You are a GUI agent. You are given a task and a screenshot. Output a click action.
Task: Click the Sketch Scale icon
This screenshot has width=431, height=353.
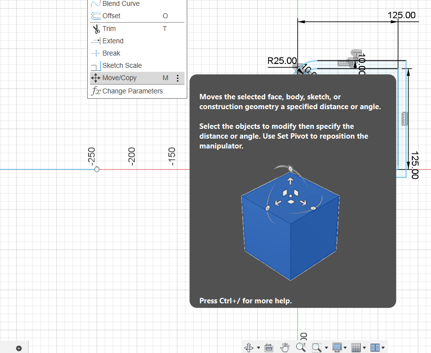(95, 66)
